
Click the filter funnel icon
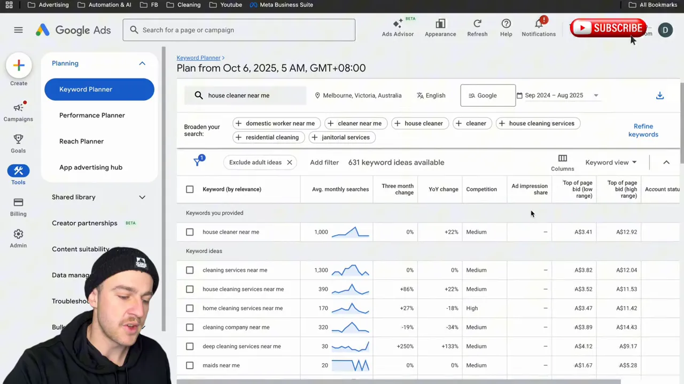(198, 162)
